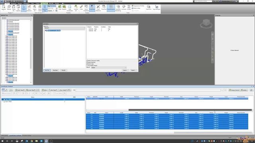Image resolution: width=255 pixels, height=143 pixels.
Task: Click the Refresh icon in the ribbon
Action: point(9,8)
